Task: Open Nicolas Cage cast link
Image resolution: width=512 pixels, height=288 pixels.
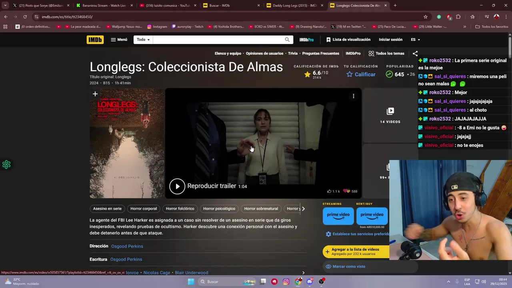Action: click(x=157, y=273)
